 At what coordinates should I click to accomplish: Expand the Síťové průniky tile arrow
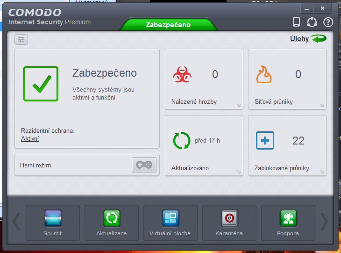(x=322, y=106)
